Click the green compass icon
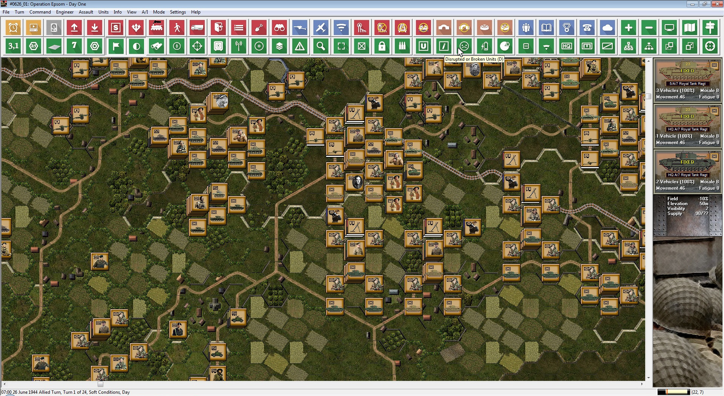The image size is (724, 396). (x=177, y=46)
